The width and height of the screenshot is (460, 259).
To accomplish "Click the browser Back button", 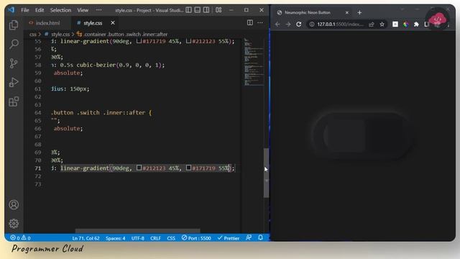I will click(277, 24).
